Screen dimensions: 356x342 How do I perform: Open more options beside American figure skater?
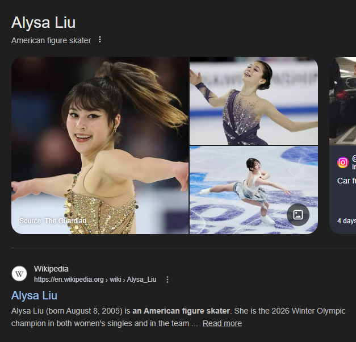[100, 40]
